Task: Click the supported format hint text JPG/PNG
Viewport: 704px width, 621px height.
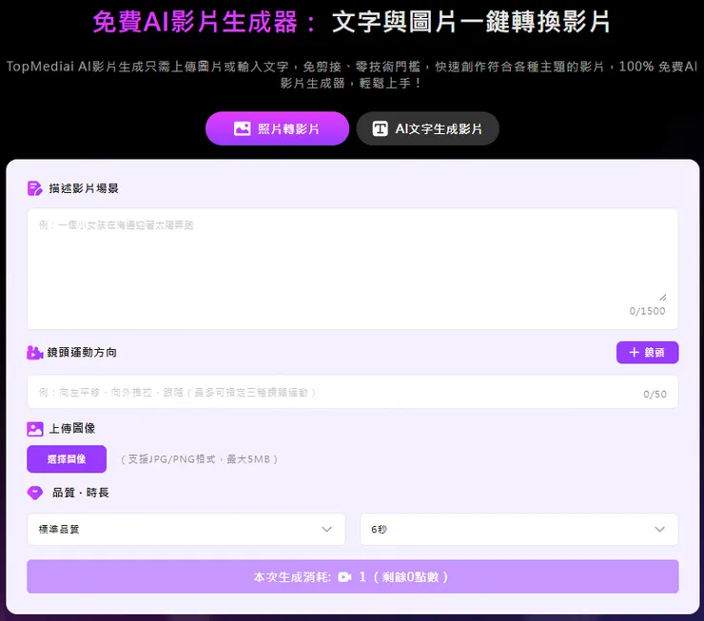Action: point(199,459)
